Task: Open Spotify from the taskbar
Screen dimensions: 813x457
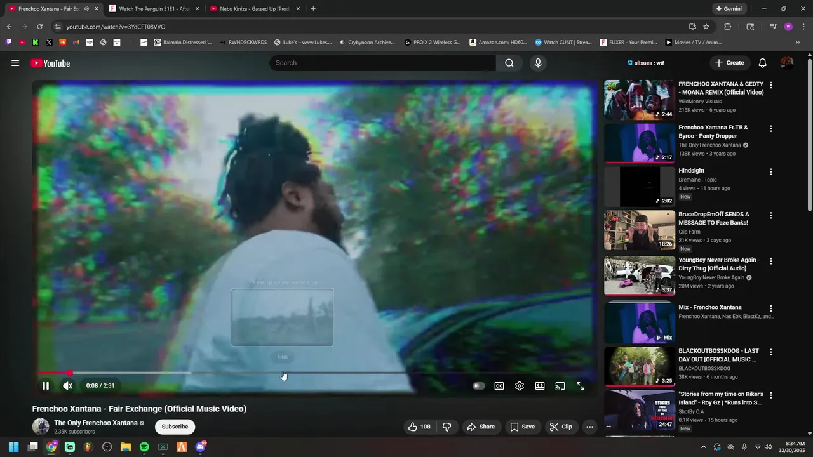Action: [x=144, y=447]
